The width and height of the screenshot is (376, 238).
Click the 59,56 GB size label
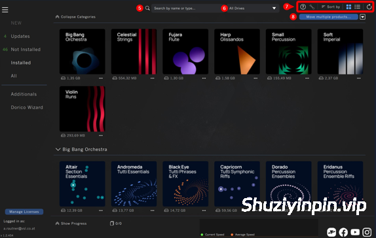[229, 211]
